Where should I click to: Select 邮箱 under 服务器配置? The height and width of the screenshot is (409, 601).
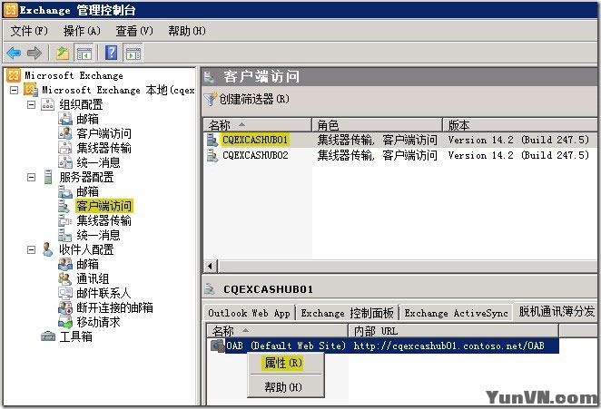tap(88, 191)
